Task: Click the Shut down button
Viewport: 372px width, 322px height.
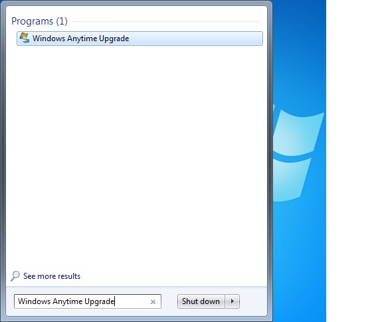Action: [x=201, y=301]
